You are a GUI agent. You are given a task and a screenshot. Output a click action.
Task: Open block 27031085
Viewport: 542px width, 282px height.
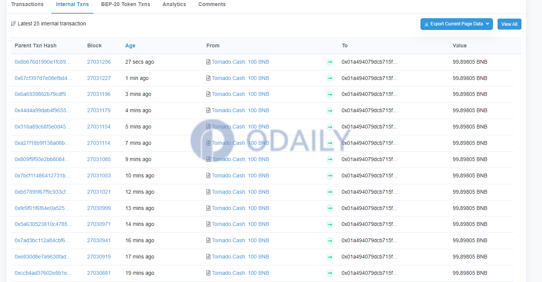(x=99, y=159)
